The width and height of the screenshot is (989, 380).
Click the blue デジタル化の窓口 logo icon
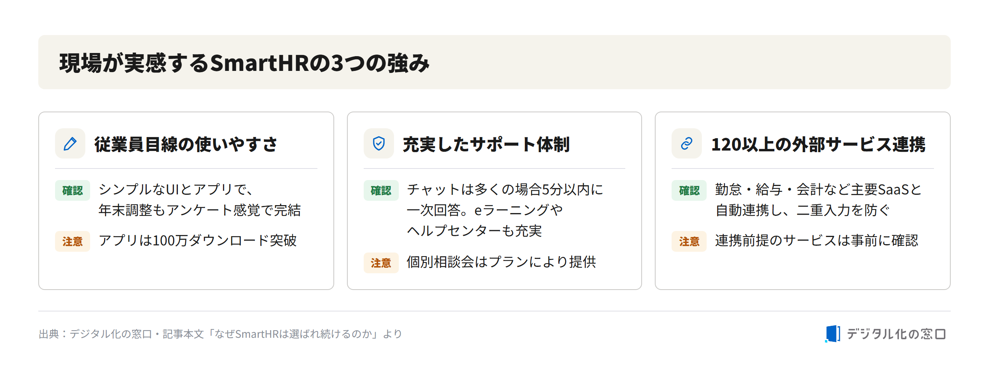[x=833, y=334]
